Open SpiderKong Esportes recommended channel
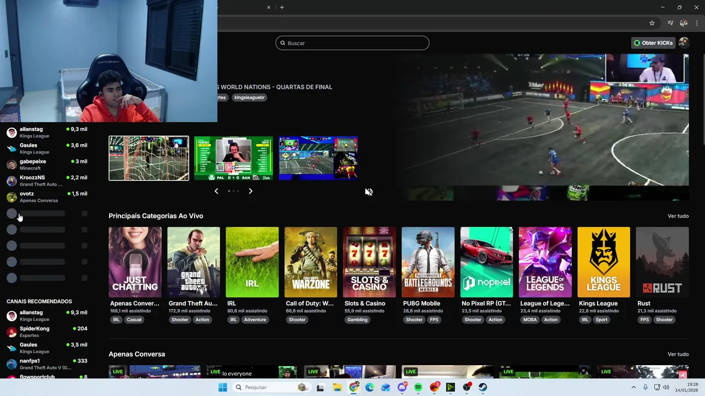Image resolution: width=705 pixels, height=396 pixels. pos(47,332)
